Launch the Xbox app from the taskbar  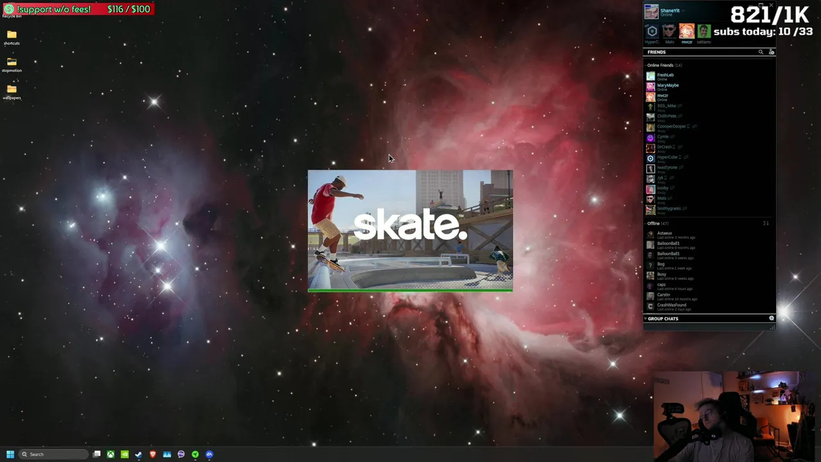[x=111, y=454]
